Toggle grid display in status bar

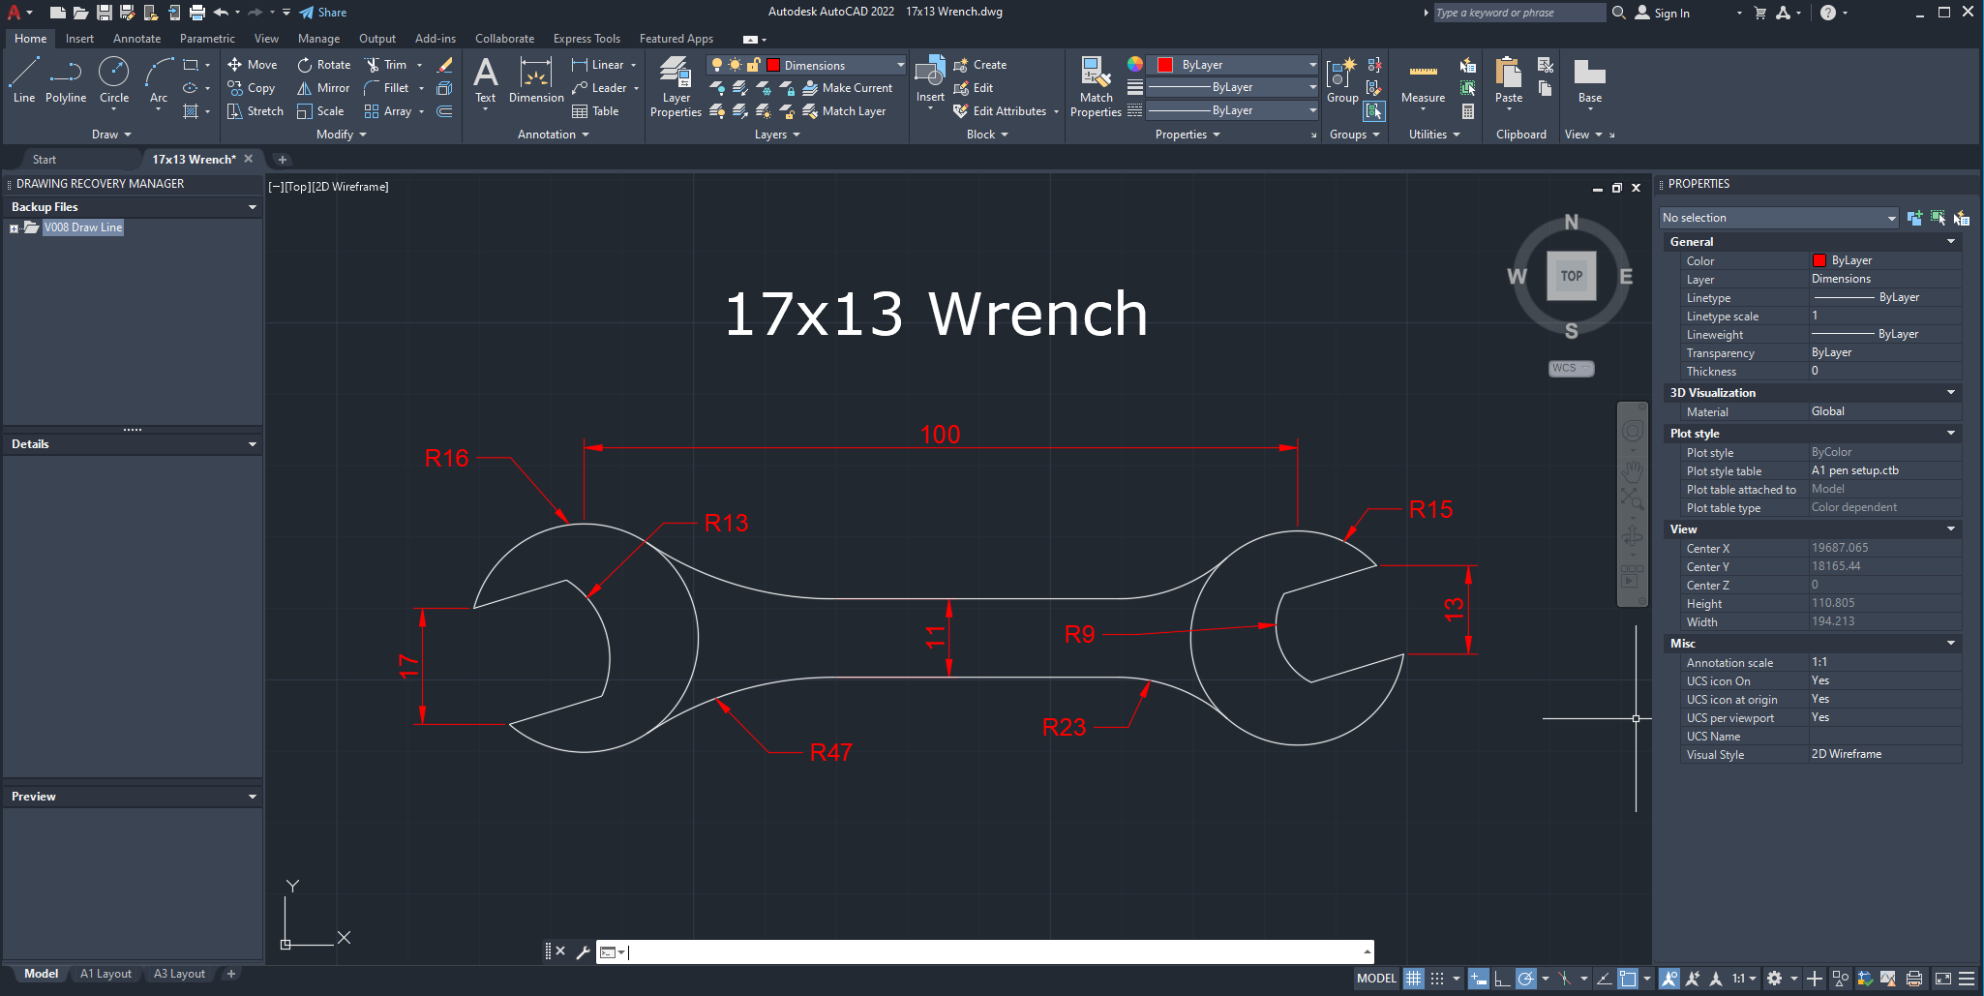(x=1413, y=979)
